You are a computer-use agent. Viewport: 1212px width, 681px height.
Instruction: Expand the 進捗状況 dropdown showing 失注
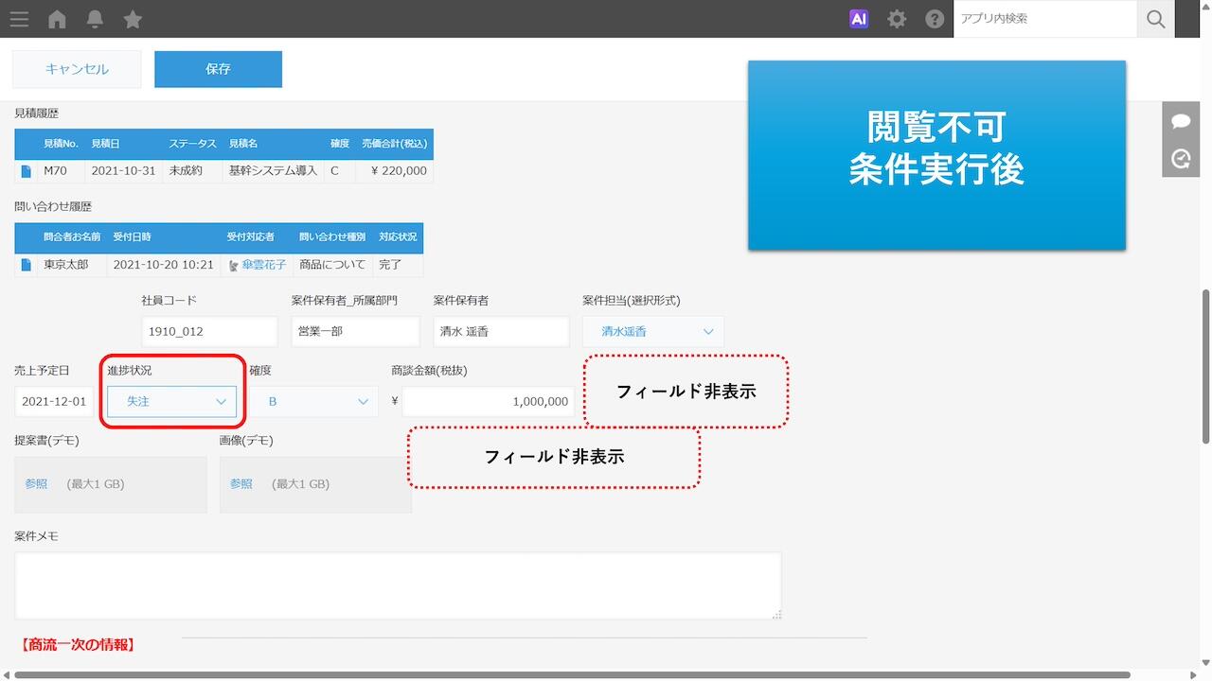tap(171, 401)
